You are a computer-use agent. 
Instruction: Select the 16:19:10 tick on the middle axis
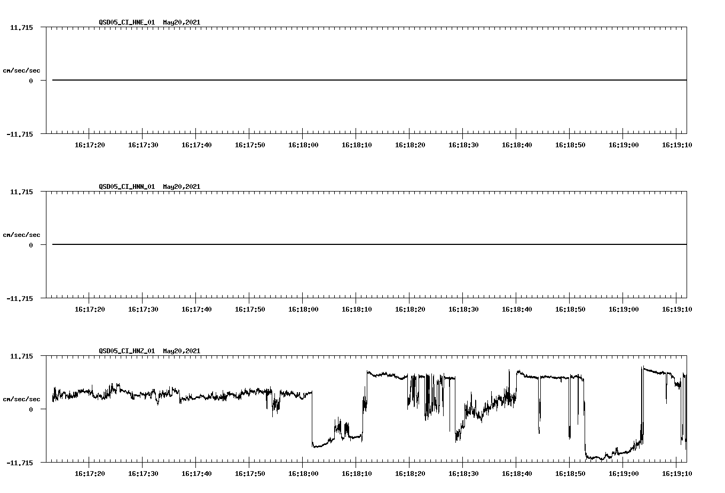point(676,308)
